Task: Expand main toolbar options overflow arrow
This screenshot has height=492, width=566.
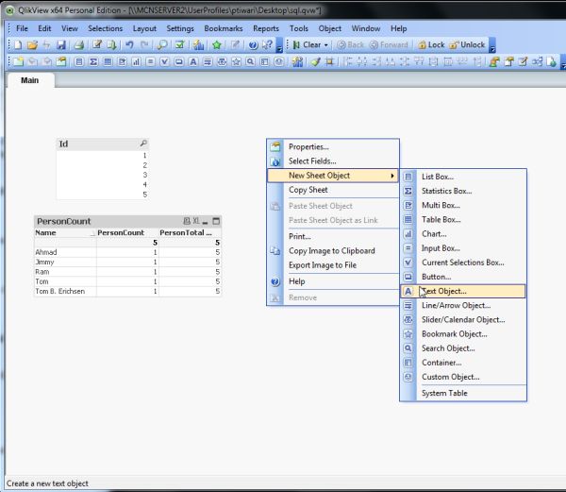Action: (279, 49)
